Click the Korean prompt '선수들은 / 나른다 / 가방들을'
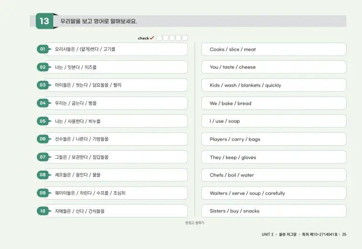Viewport: 362px width, 249px height. 81,139
